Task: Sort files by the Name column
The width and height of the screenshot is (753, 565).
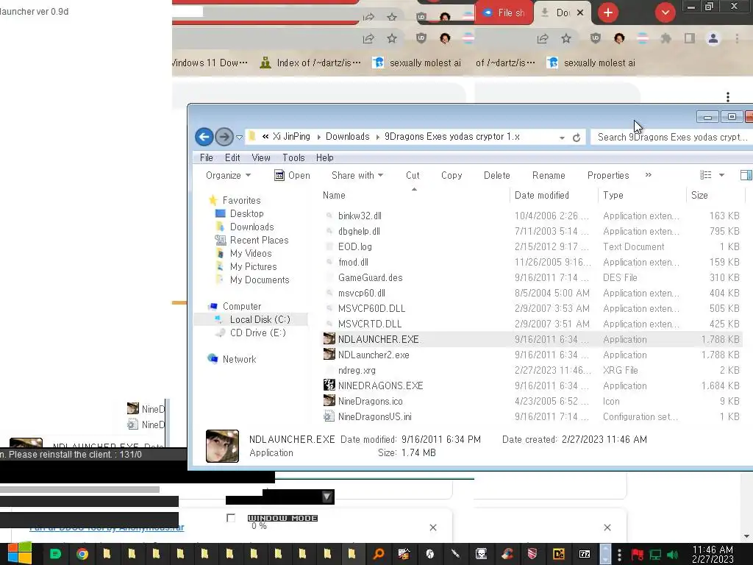Action: click(334, 195)
